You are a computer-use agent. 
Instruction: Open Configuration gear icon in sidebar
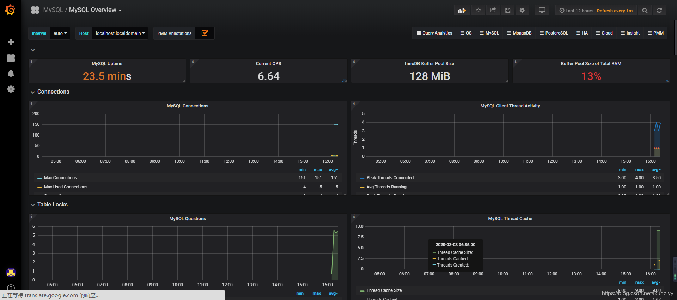click(x=11, y=89)
